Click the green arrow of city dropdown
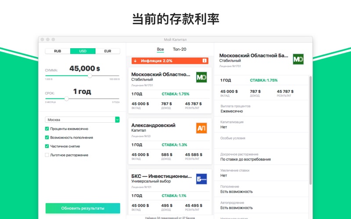 coord(117,120)
